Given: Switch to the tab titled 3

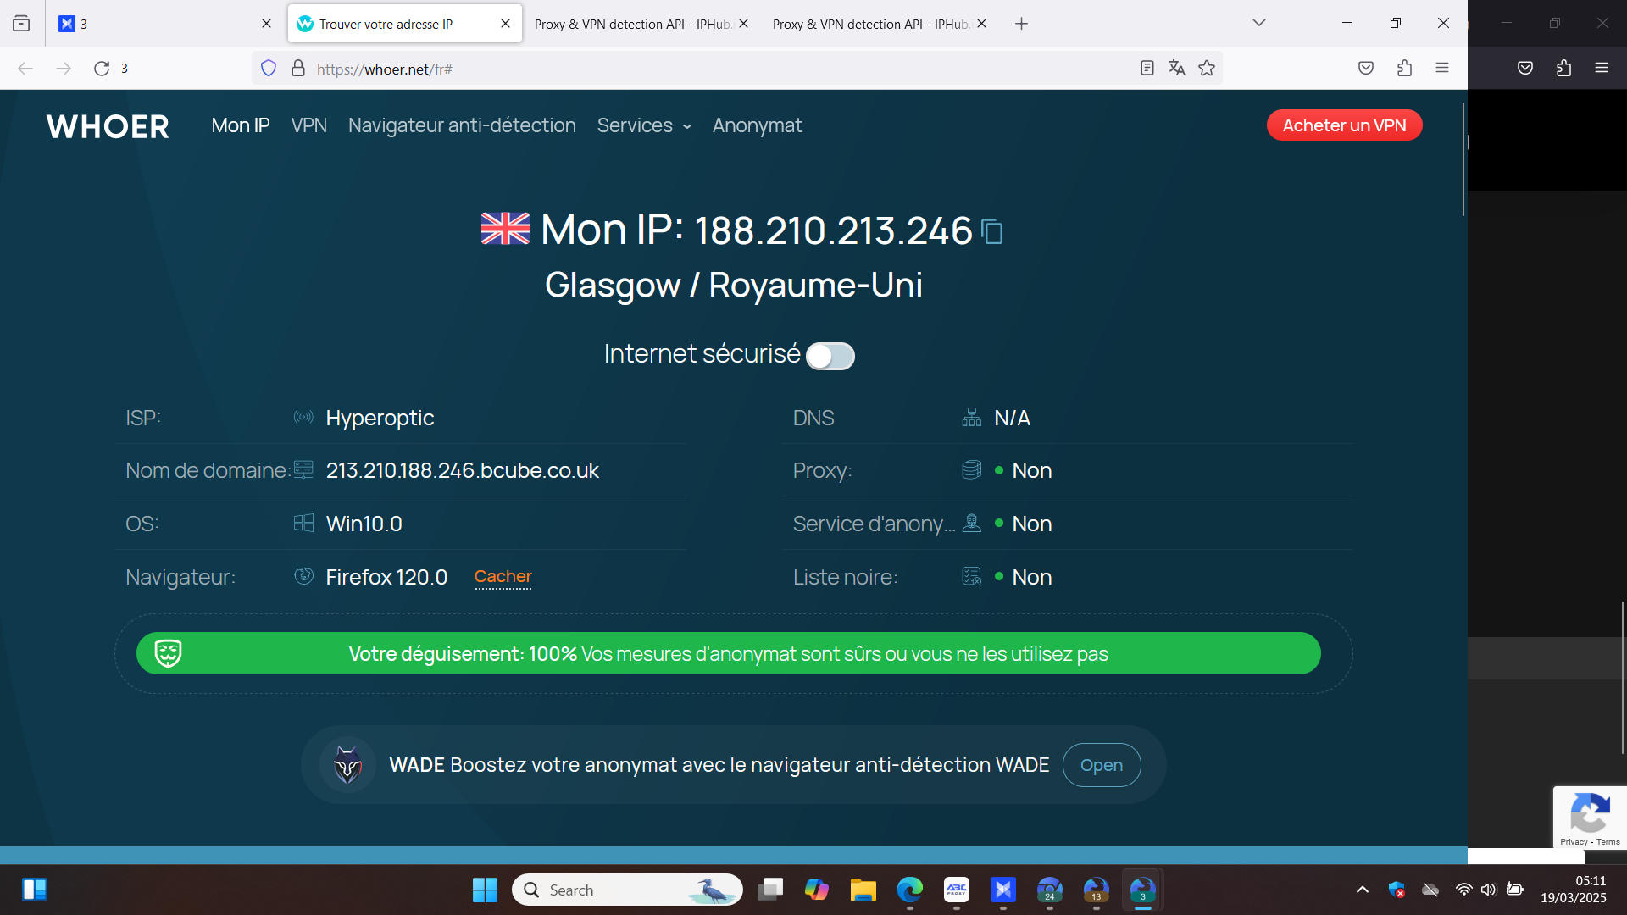Looking at the screenshot, I should coord(157,24).
